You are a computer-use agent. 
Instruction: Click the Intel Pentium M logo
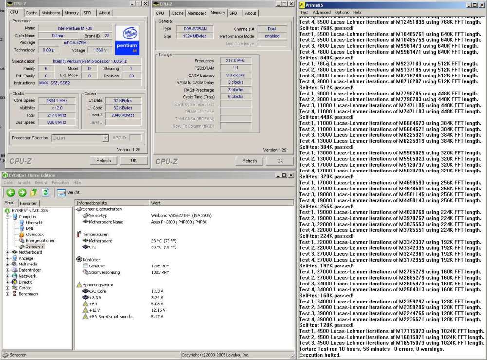tap(127, 40)
